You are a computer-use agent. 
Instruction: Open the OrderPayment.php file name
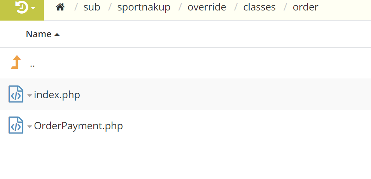(x=79, y=126)
